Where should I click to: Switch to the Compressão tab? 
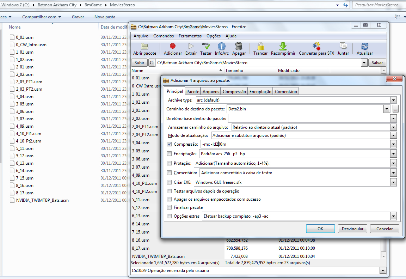(234, 91)
